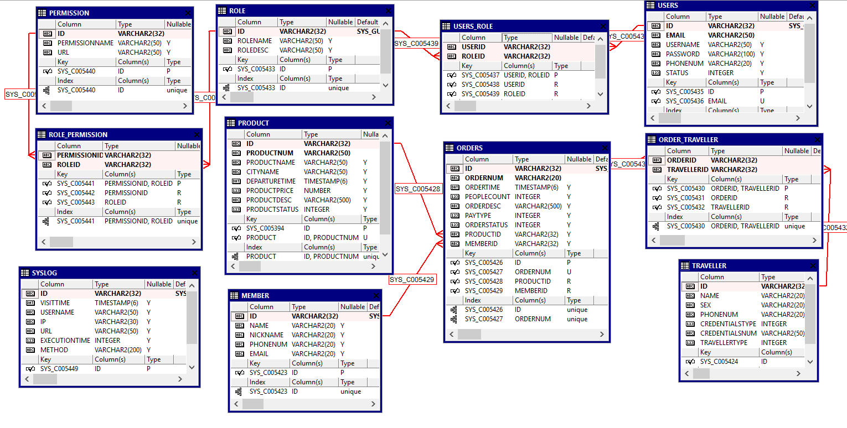Viewport: 847px width, 428px height.
Task: Click the PERMISSION table grid icon in its title bar
Action: tap(42, 13)
